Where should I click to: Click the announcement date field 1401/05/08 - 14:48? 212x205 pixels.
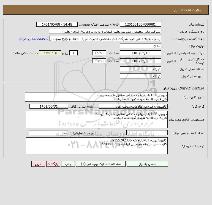click(57, 24)
